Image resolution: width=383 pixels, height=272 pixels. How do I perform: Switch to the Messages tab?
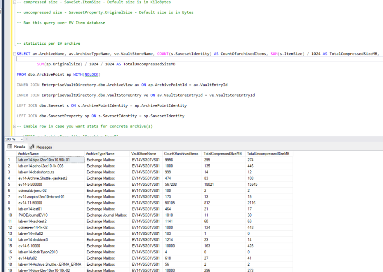(44, 147)
